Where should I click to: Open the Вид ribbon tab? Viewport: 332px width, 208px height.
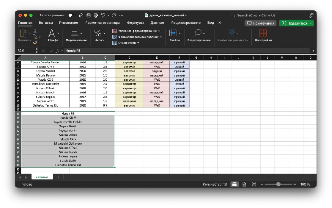[x=211, y=23]
